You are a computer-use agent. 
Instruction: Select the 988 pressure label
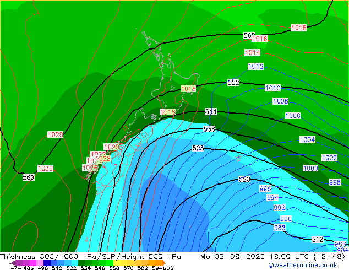click(x=280, y=228)
